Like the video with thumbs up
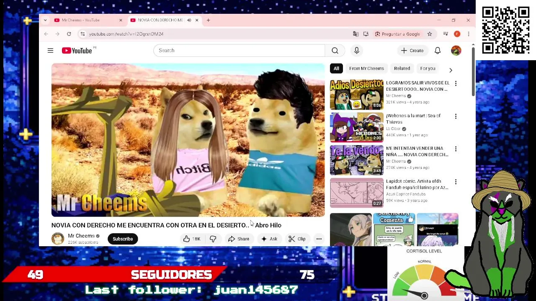 coord(192,239)
